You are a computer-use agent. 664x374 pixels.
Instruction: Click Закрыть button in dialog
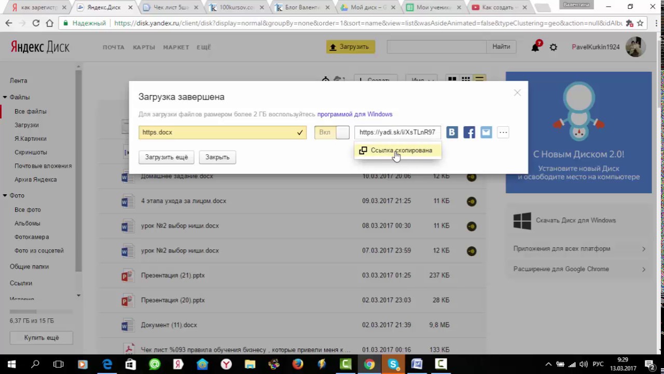(x=217, y=157)
